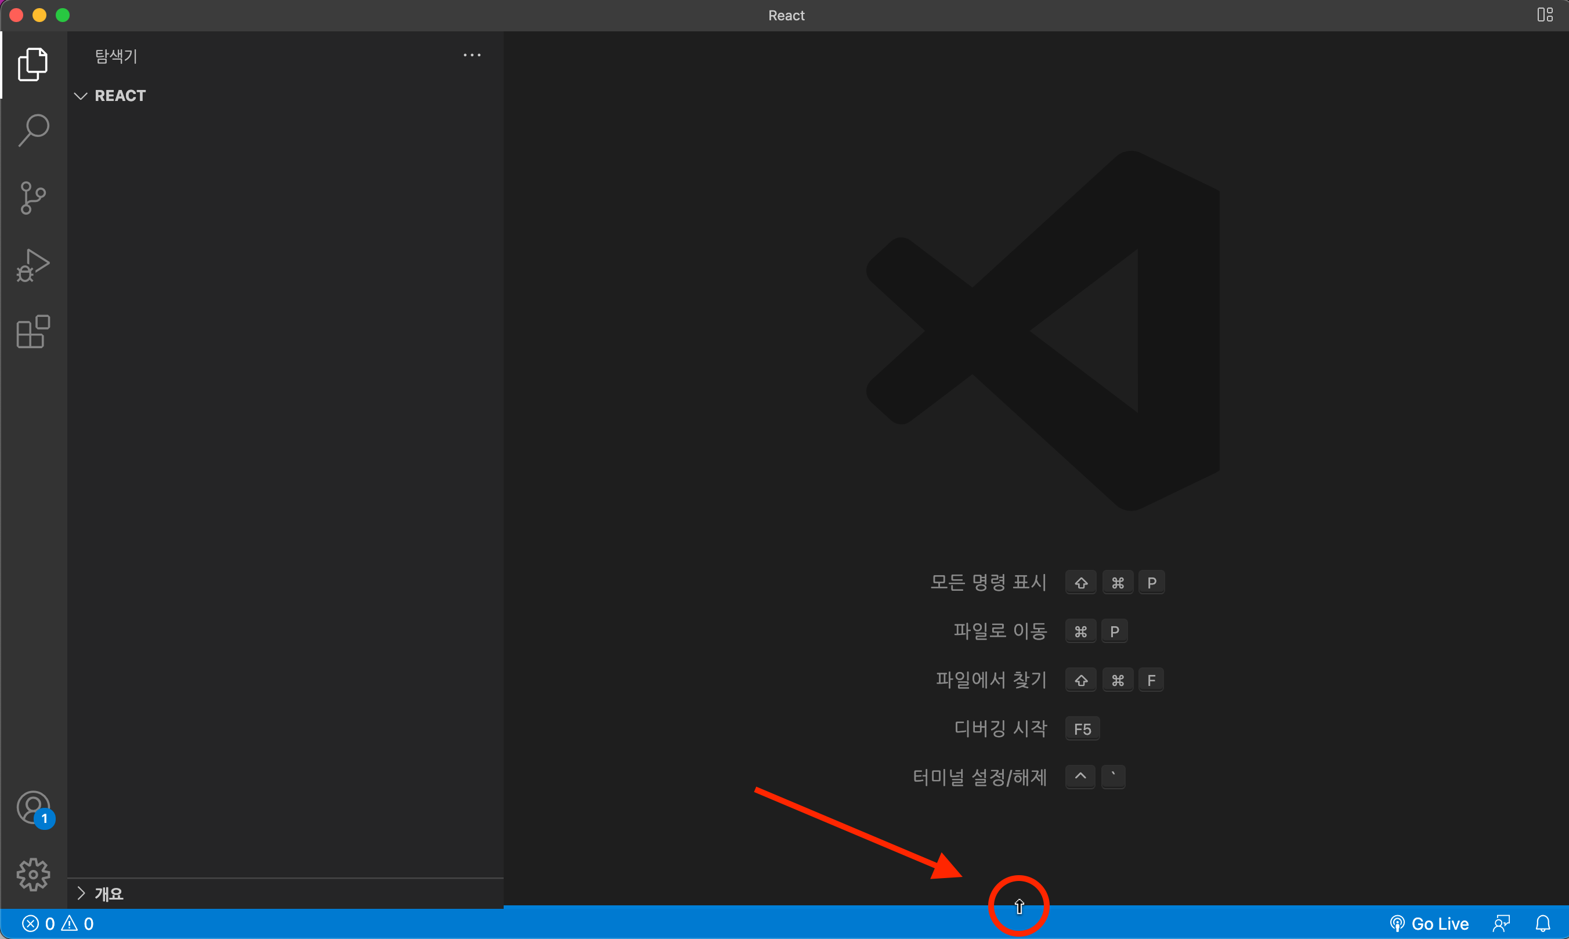Open Run and Debug view icon

tap(33, 265)
